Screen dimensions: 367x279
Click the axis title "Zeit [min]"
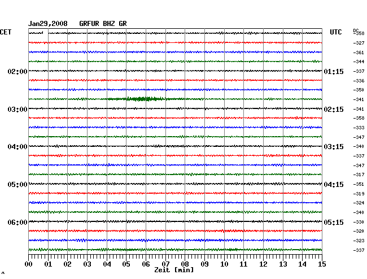[174, 270]
